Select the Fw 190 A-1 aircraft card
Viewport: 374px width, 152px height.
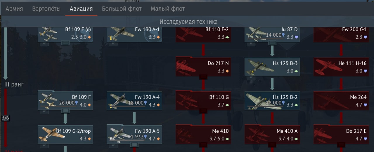coord(134,34)
